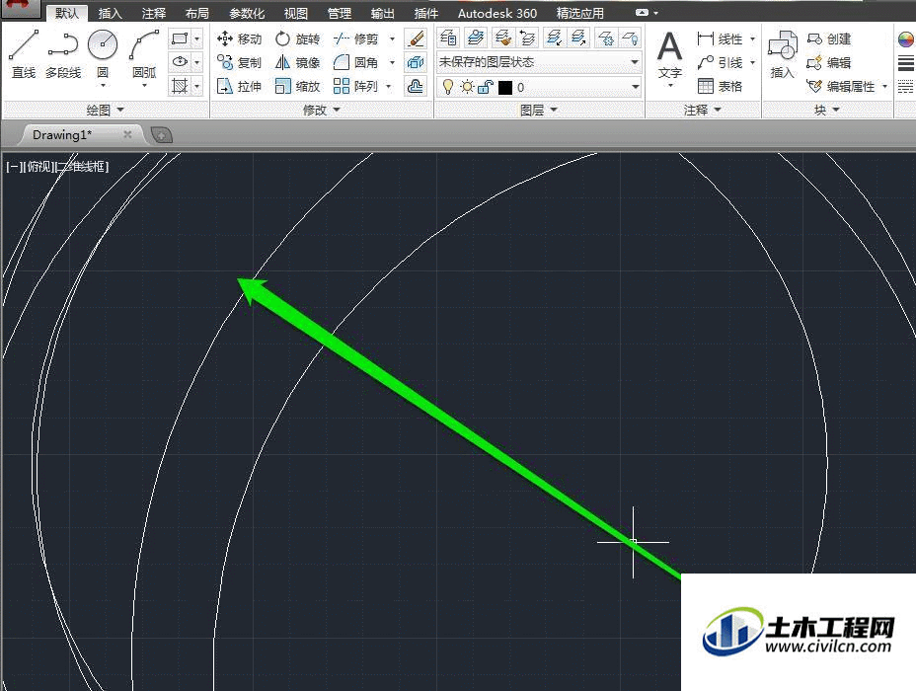Click the black layer color swatch
Screen dimensions: 916x691
coord(505,88)
